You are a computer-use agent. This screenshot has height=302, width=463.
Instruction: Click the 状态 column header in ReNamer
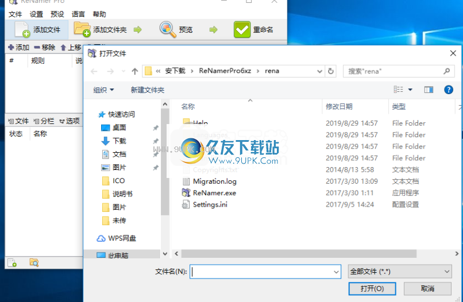coord(16,134)
